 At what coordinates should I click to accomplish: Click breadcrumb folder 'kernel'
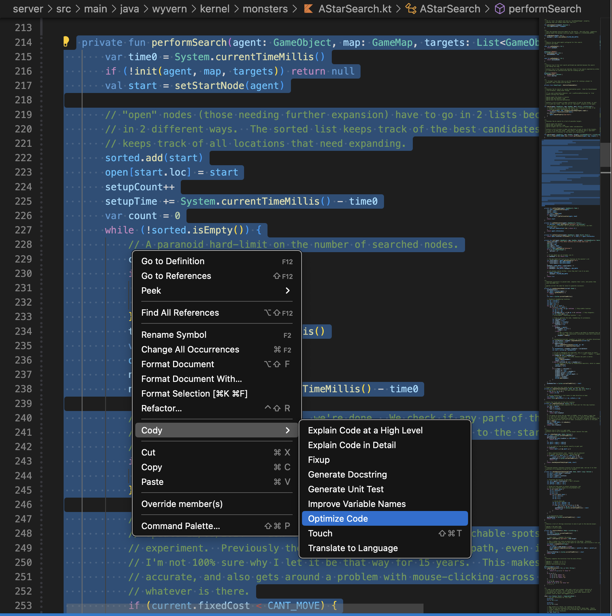[x=215, y=9]
